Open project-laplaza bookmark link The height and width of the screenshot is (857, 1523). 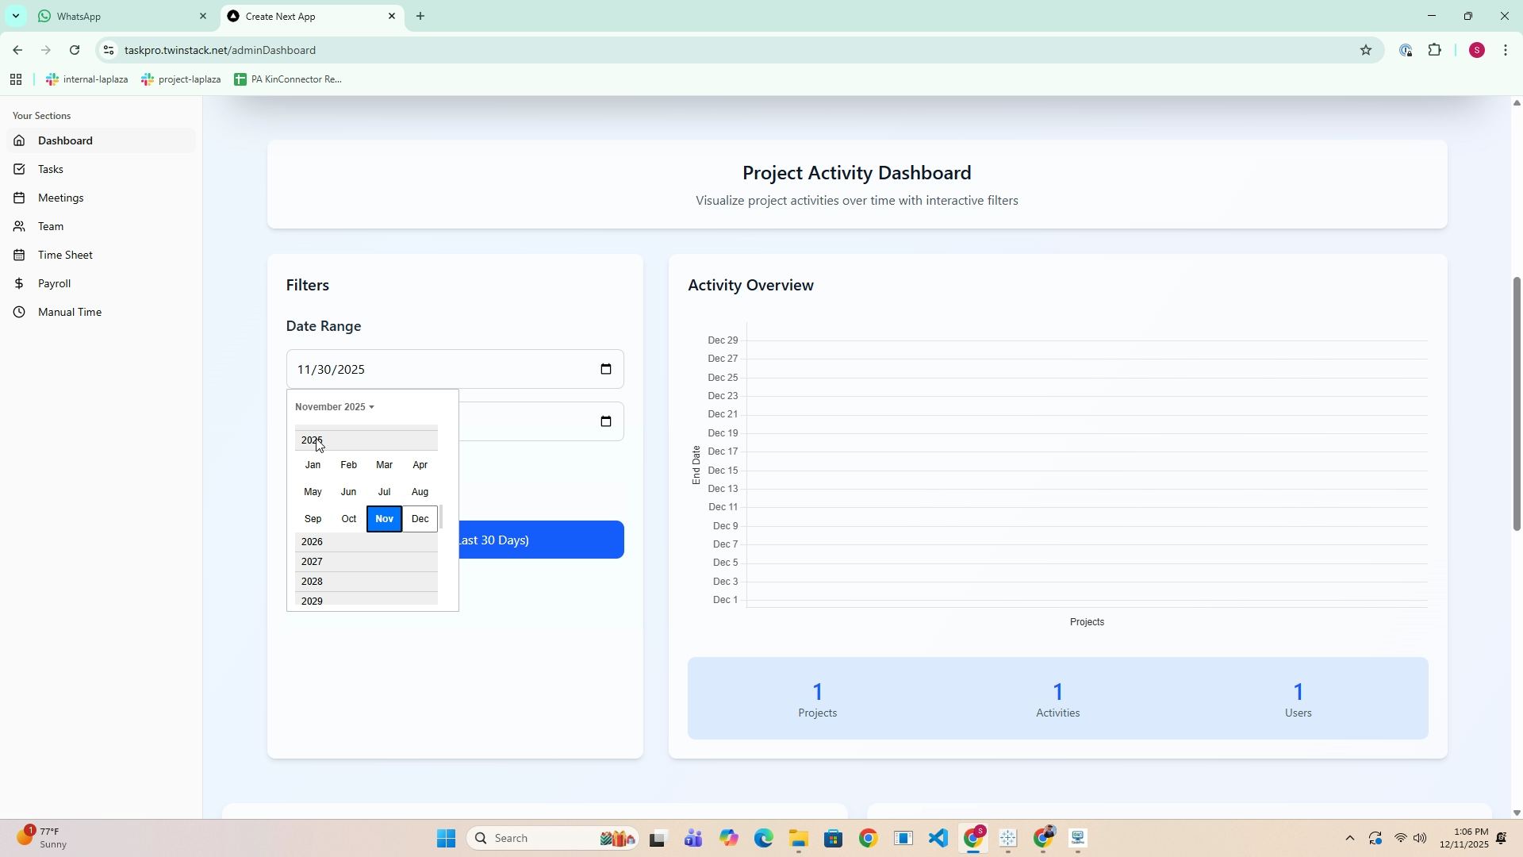pyautogui.click(x=182, y=79)
